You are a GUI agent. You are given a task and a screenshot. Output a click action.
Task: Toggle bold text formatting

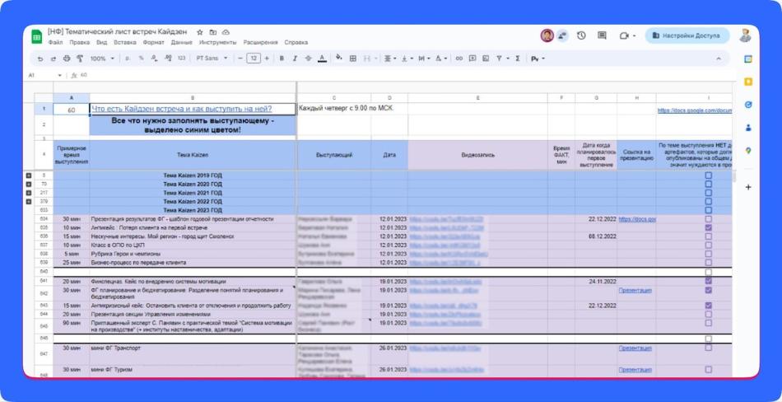(x=282, y=58)
